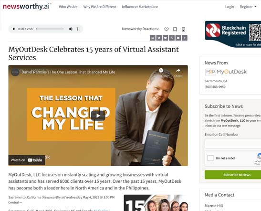Share the article on LinkedIn
Image resolution: width=261 pixels, height=211 pixels.
(153, 38)
